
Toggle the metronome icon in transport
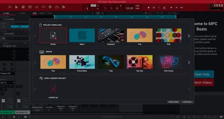coord(159,8)
